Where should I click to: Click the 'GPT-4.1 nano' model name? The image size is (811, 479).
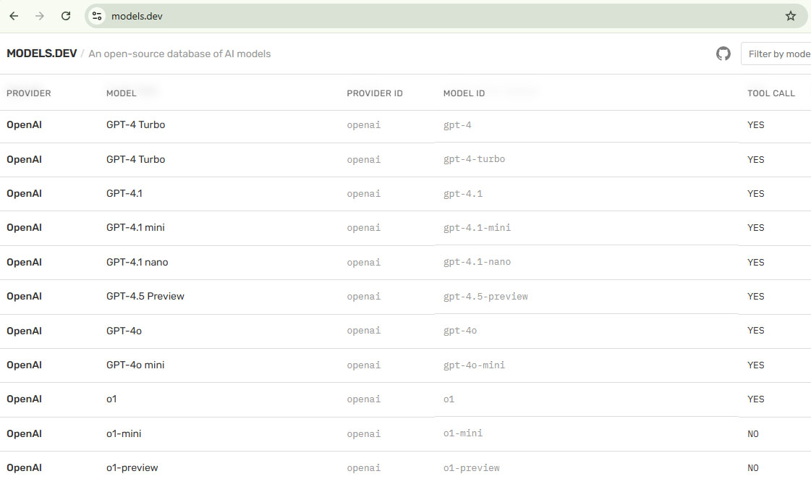pos(137,262)
